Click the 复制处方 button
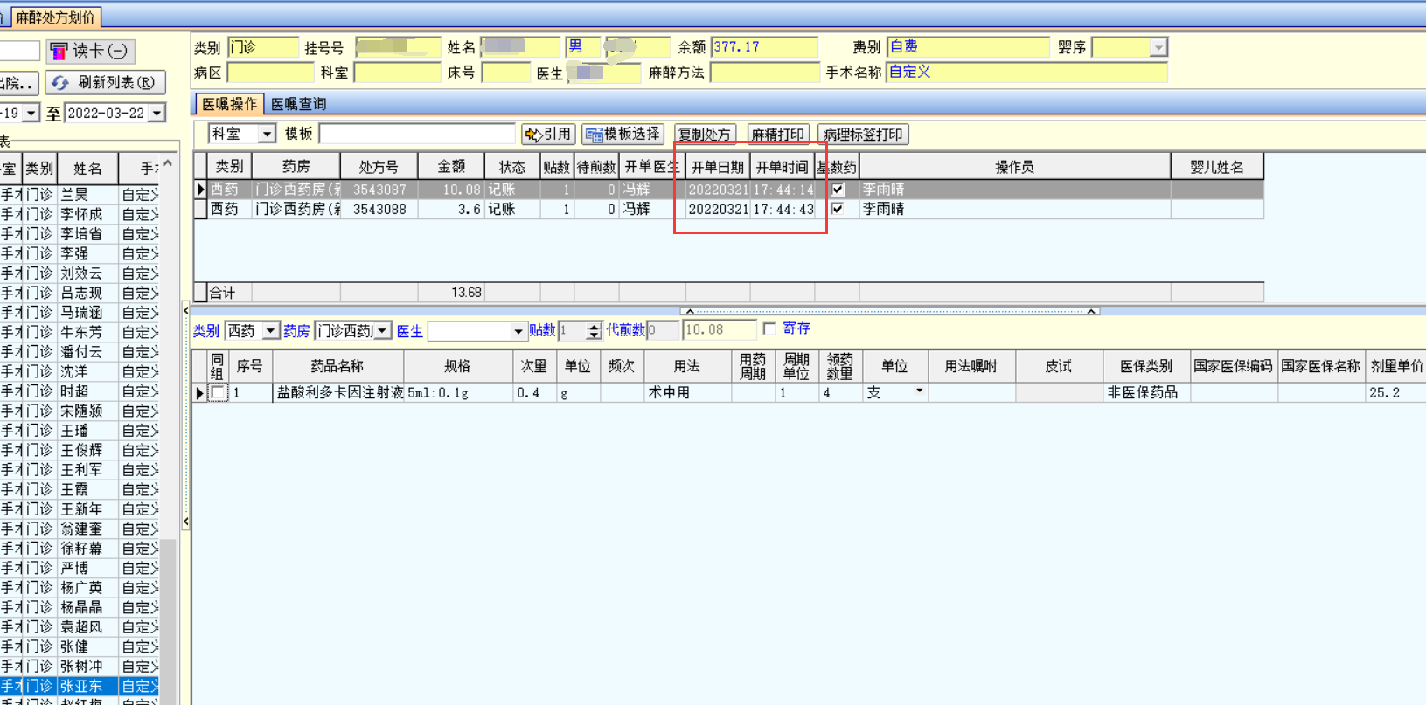The height and width of the screenshot is (705, 1426). coord(705,134)
